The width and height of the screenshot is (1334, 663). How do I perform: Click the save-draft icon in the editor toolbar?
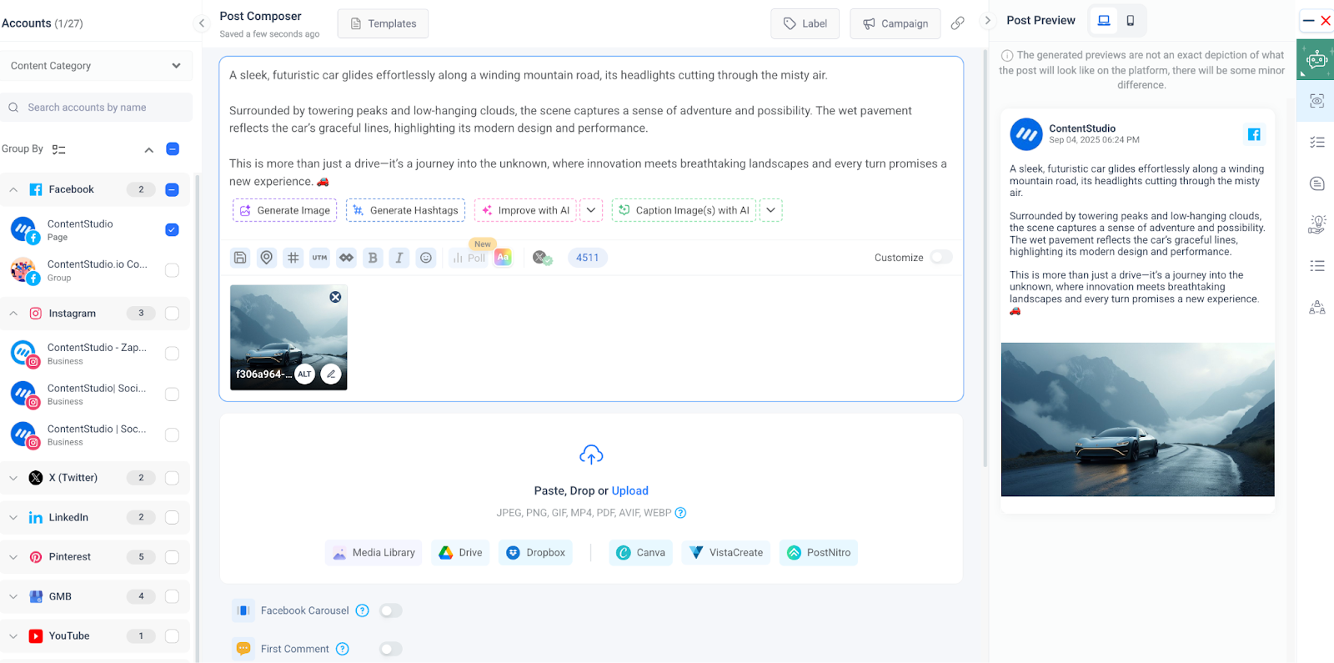(x=240, y=258)
